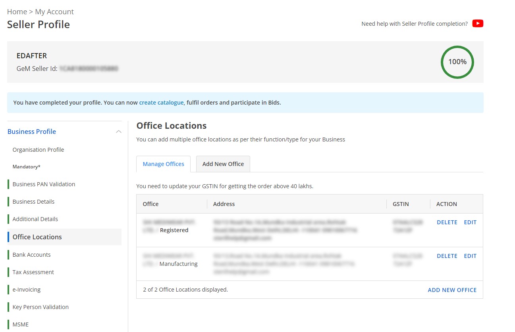This screenshot has height=332, width=515.
Task: Open the Business Profile heading
Action: point(32,132)
